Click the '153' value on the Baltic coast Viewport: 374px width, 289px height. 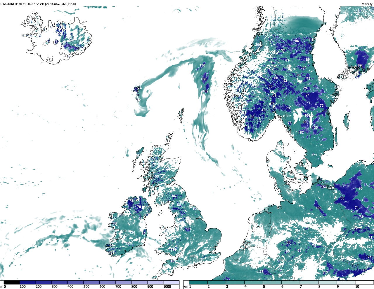(324, 187)
